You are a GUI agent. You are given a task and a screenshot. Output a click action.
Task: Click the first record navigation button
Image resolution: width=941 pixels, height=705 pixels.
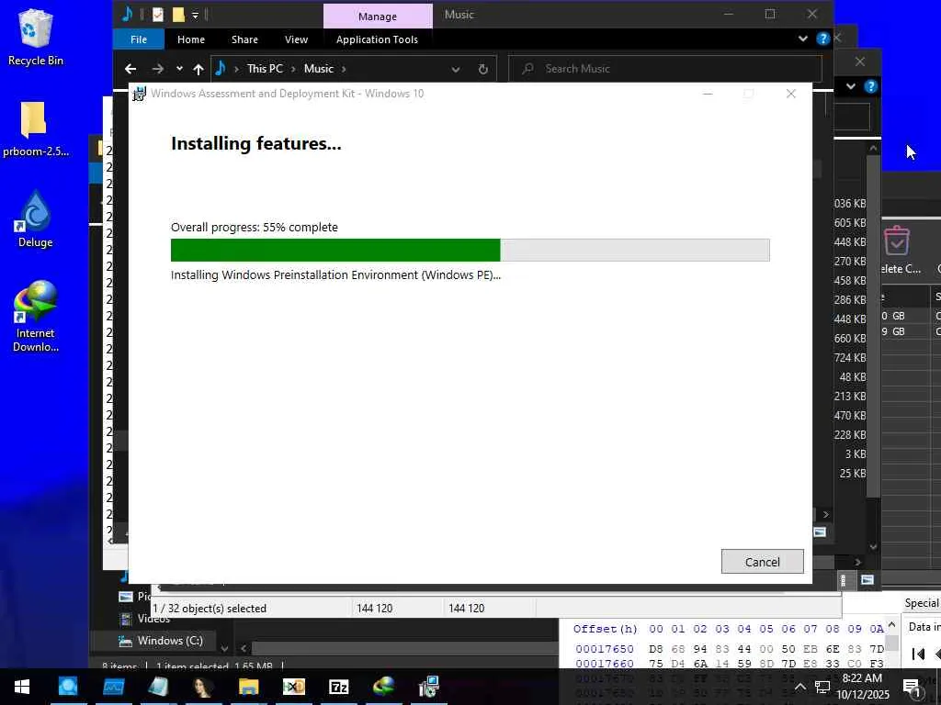[918, 654]
